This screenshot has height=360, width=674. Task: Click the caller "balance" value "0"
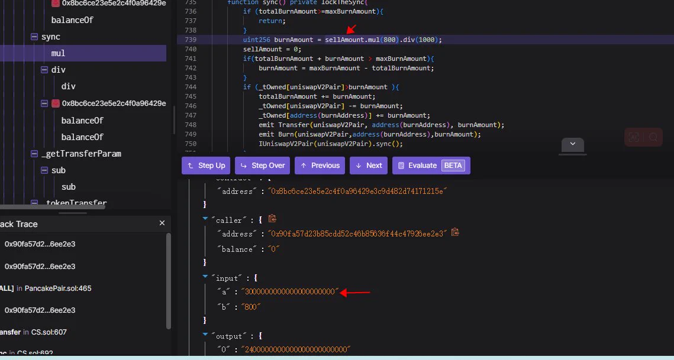tap(274, 249)
